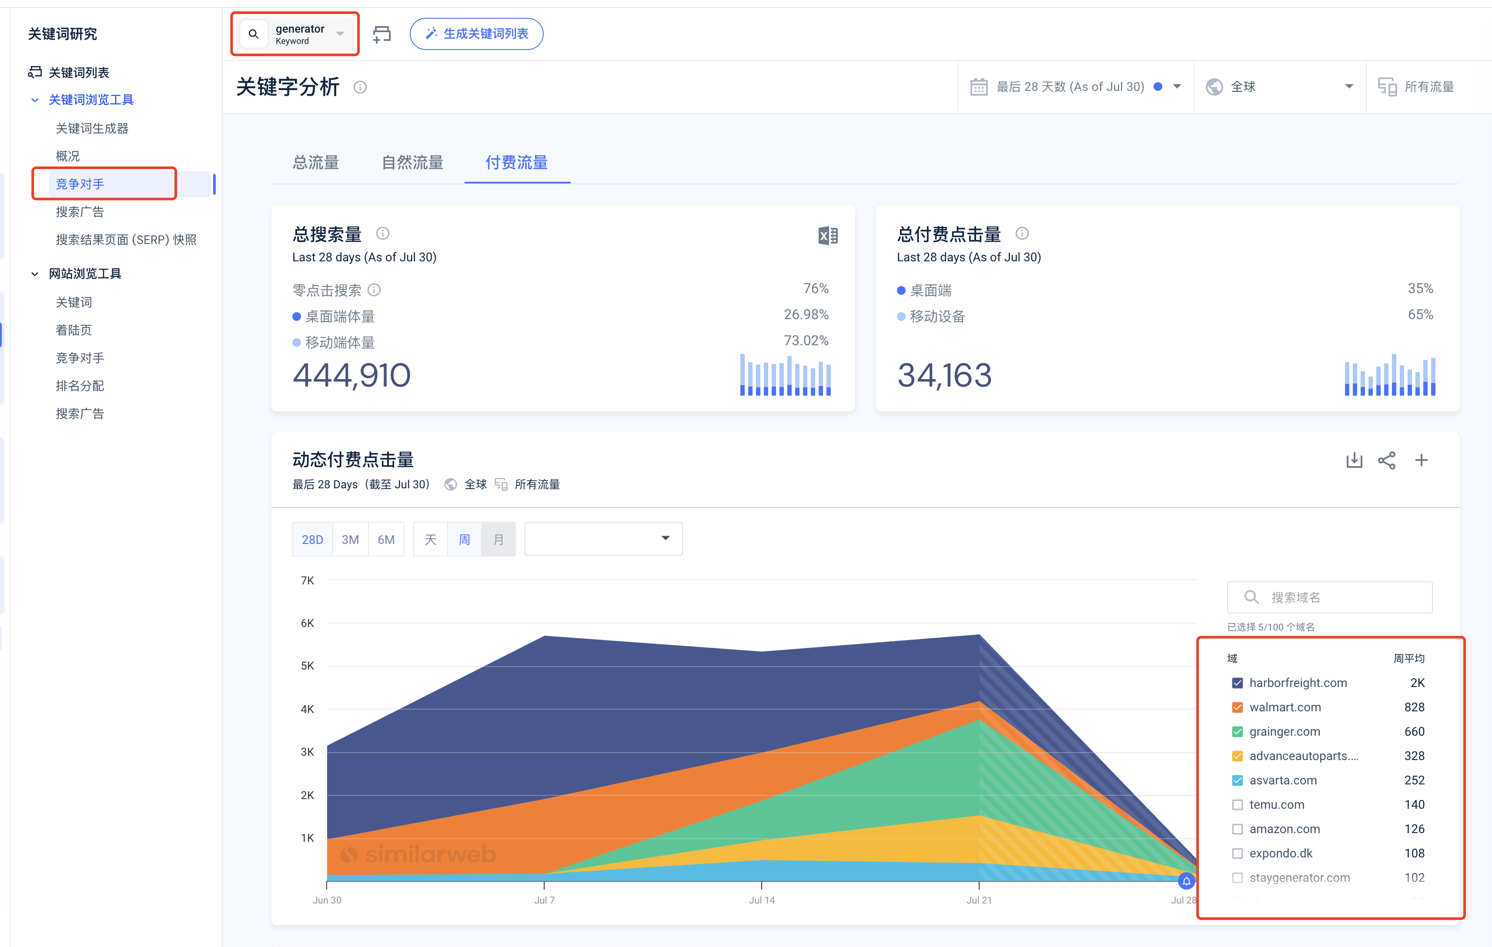Viewport: 1492px width, 947px height.
Task: Click 关键词列表 icon in sidebar
Action: tap(35, 73)
